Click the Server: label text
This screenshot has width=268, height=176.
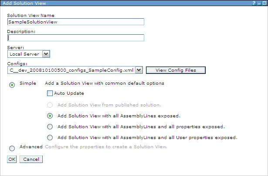(16, 47)
